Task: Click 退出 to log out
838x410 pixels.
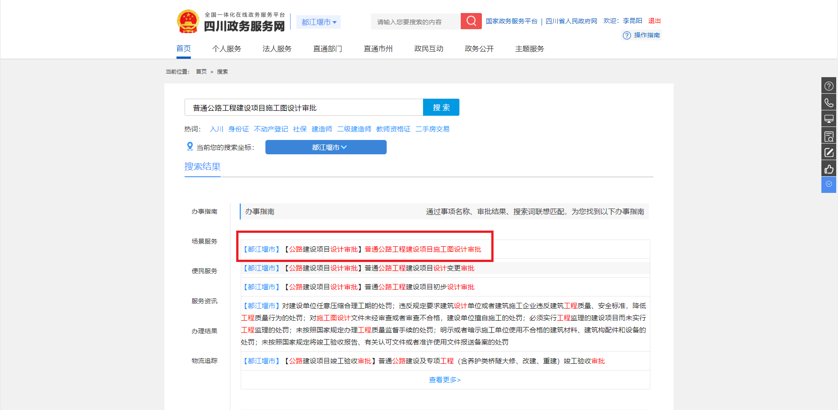Action: tap(654, 21)
